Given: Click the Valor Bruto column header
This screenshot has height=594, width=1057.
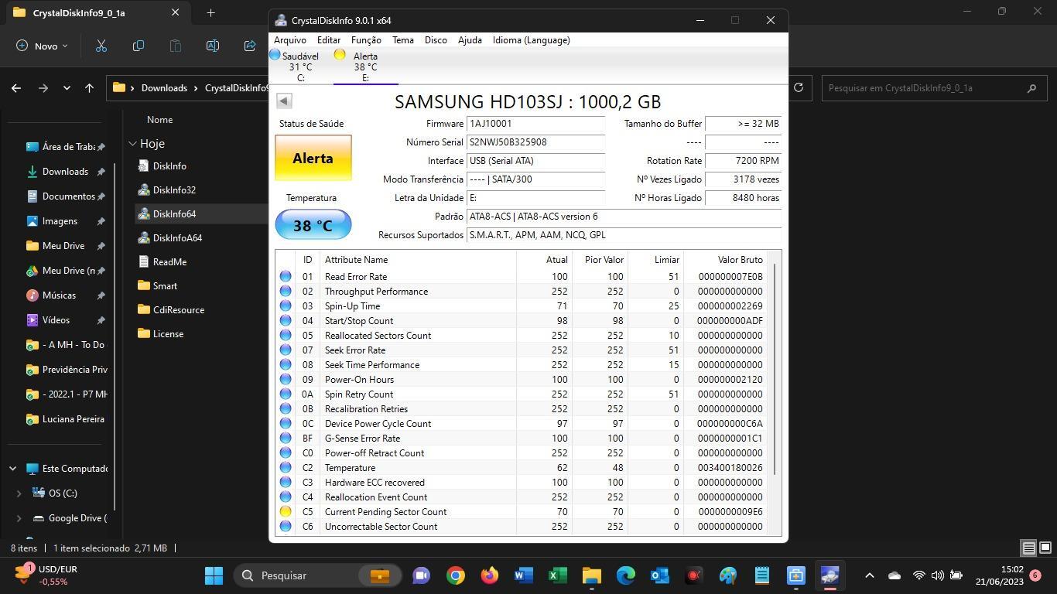Looking at the screenshot, I should click(741, 260).
